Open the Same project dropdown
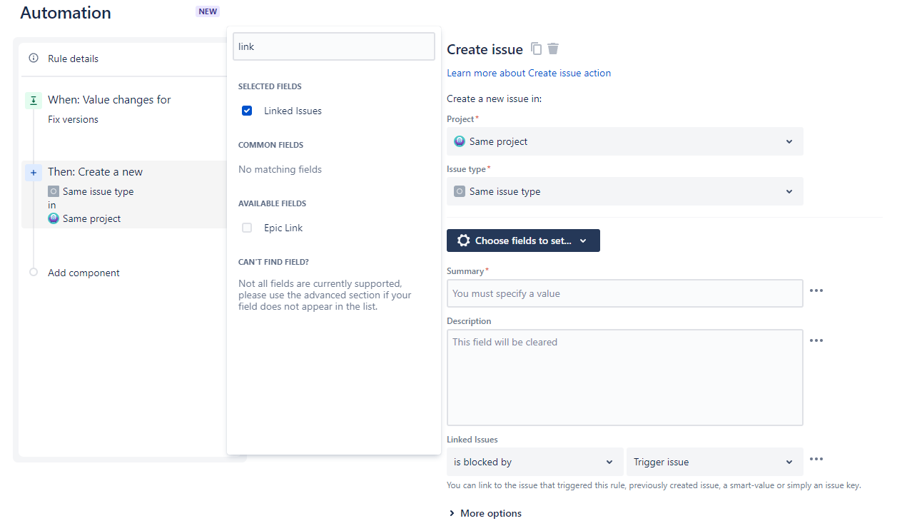This screenshot has height=521, width=912. [624, 141]
